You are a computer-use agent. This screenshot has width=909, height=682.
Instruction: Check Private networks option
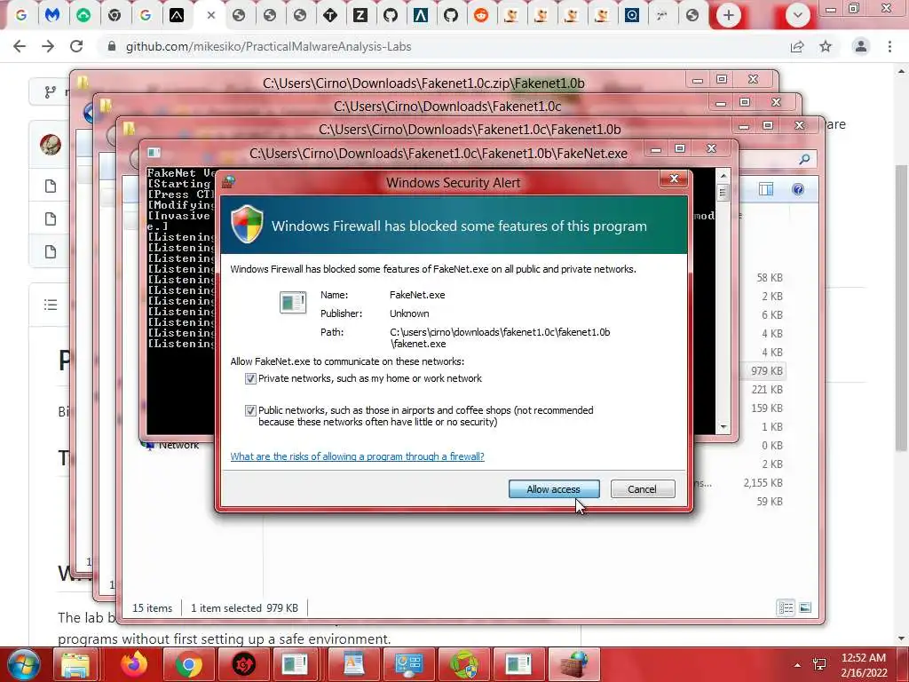[250, 378]
